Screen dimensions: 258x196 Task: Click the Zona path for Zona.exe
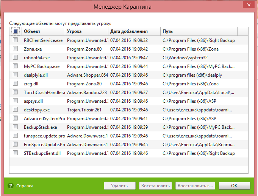[191, 49]
